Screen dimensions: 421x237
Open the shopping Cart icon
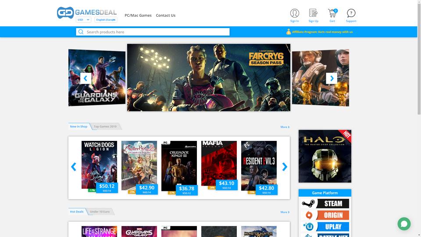click(332, 15)
